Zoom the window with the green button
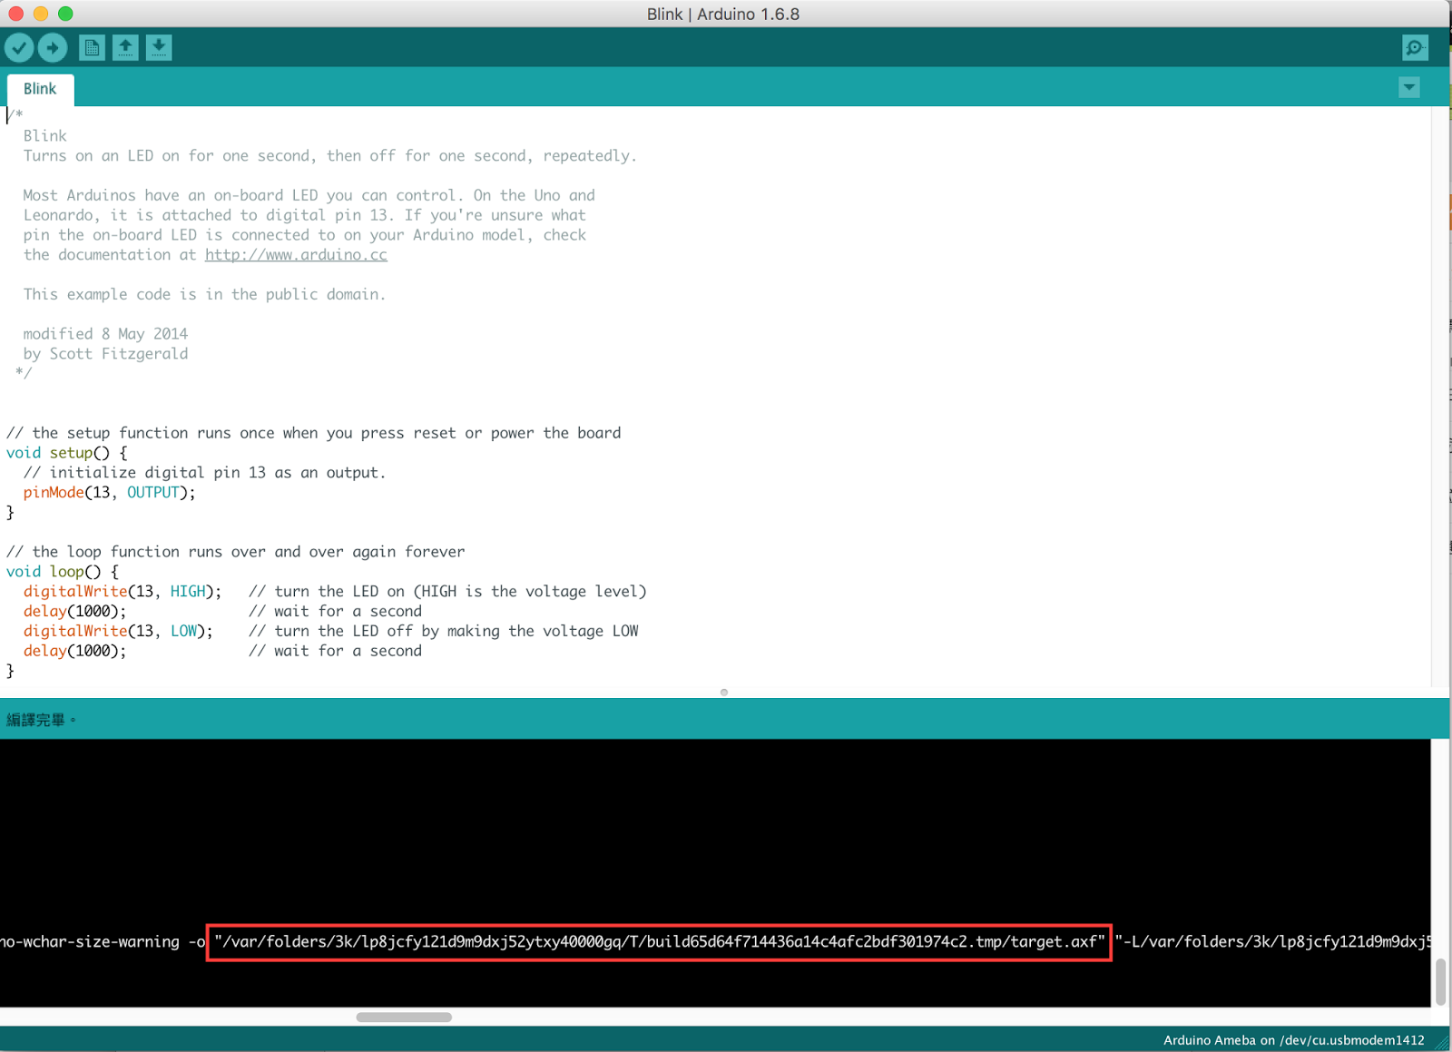 point(64,14)
